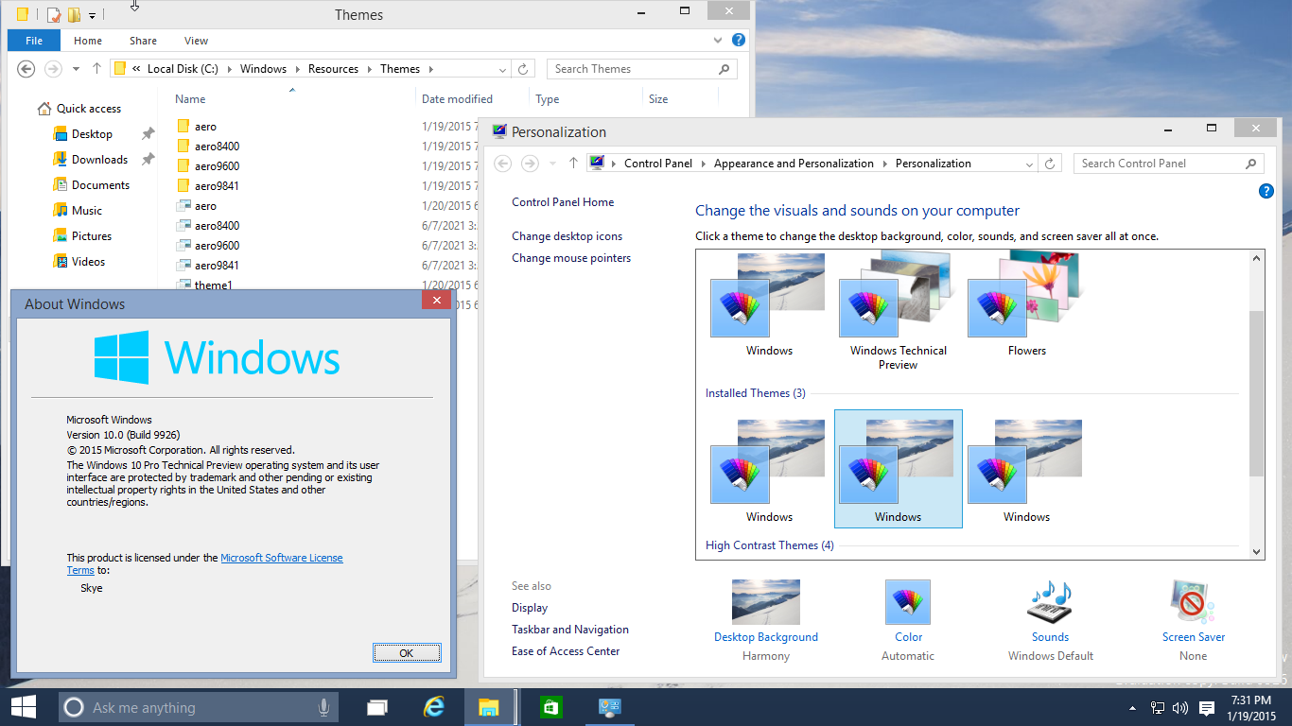
Task: Click the theme list vertical scrollbar
Action: click(1256, 397)
